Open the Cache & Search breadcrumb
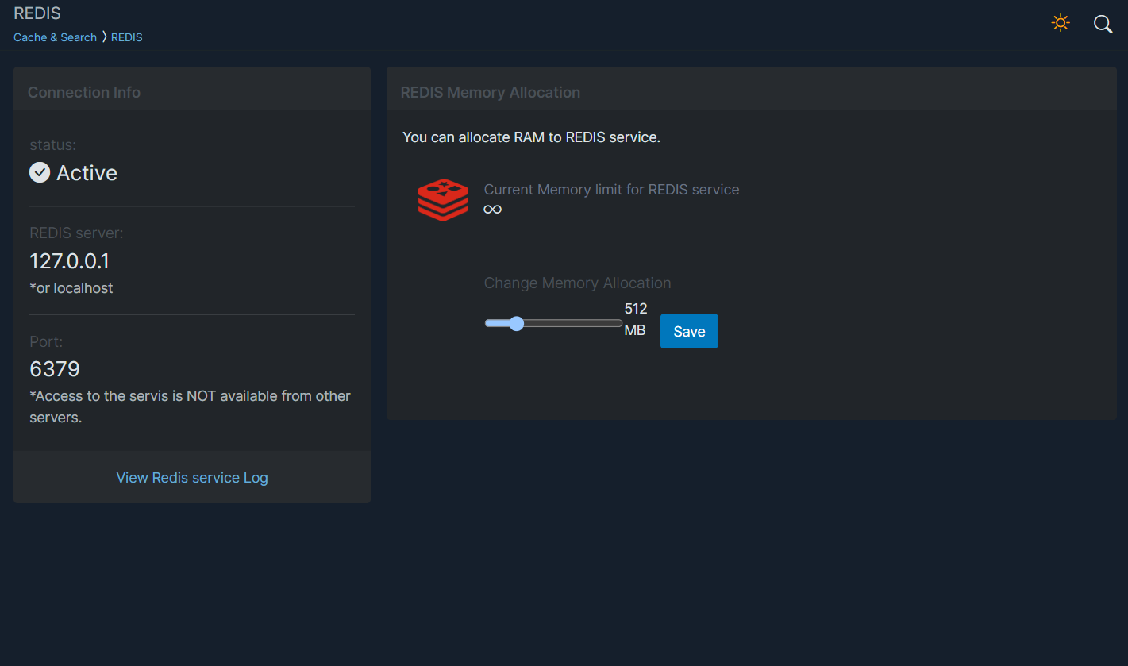 point(55,37)
